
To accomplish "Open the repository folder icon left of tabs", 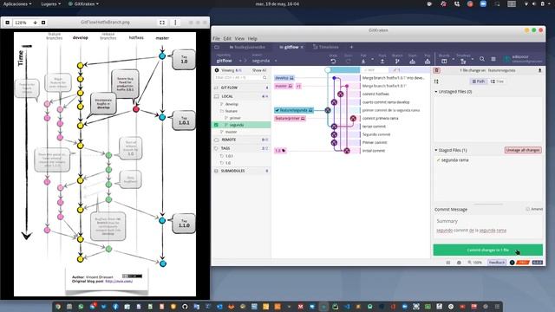I will tap(217, 47).
